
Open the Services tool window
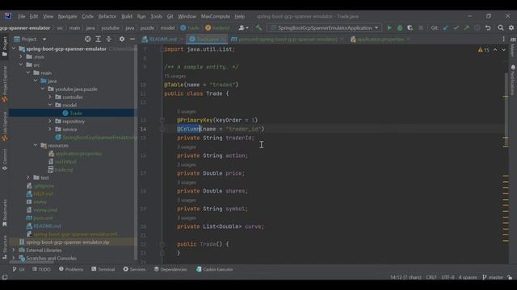tap(134, 269)
